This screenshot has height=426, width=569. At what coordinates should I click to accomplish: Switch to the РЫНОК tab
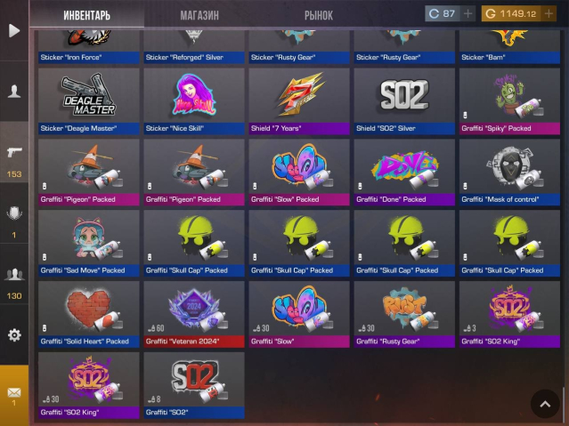[x=319, y=16]
